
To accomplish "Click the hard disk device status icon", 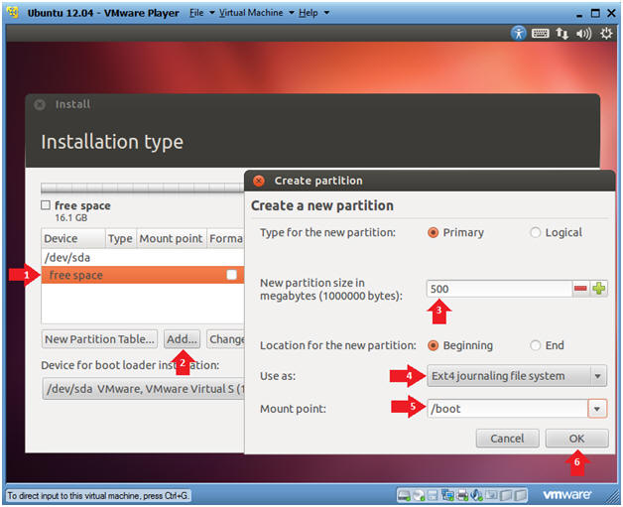I will (x=404, y=495).
